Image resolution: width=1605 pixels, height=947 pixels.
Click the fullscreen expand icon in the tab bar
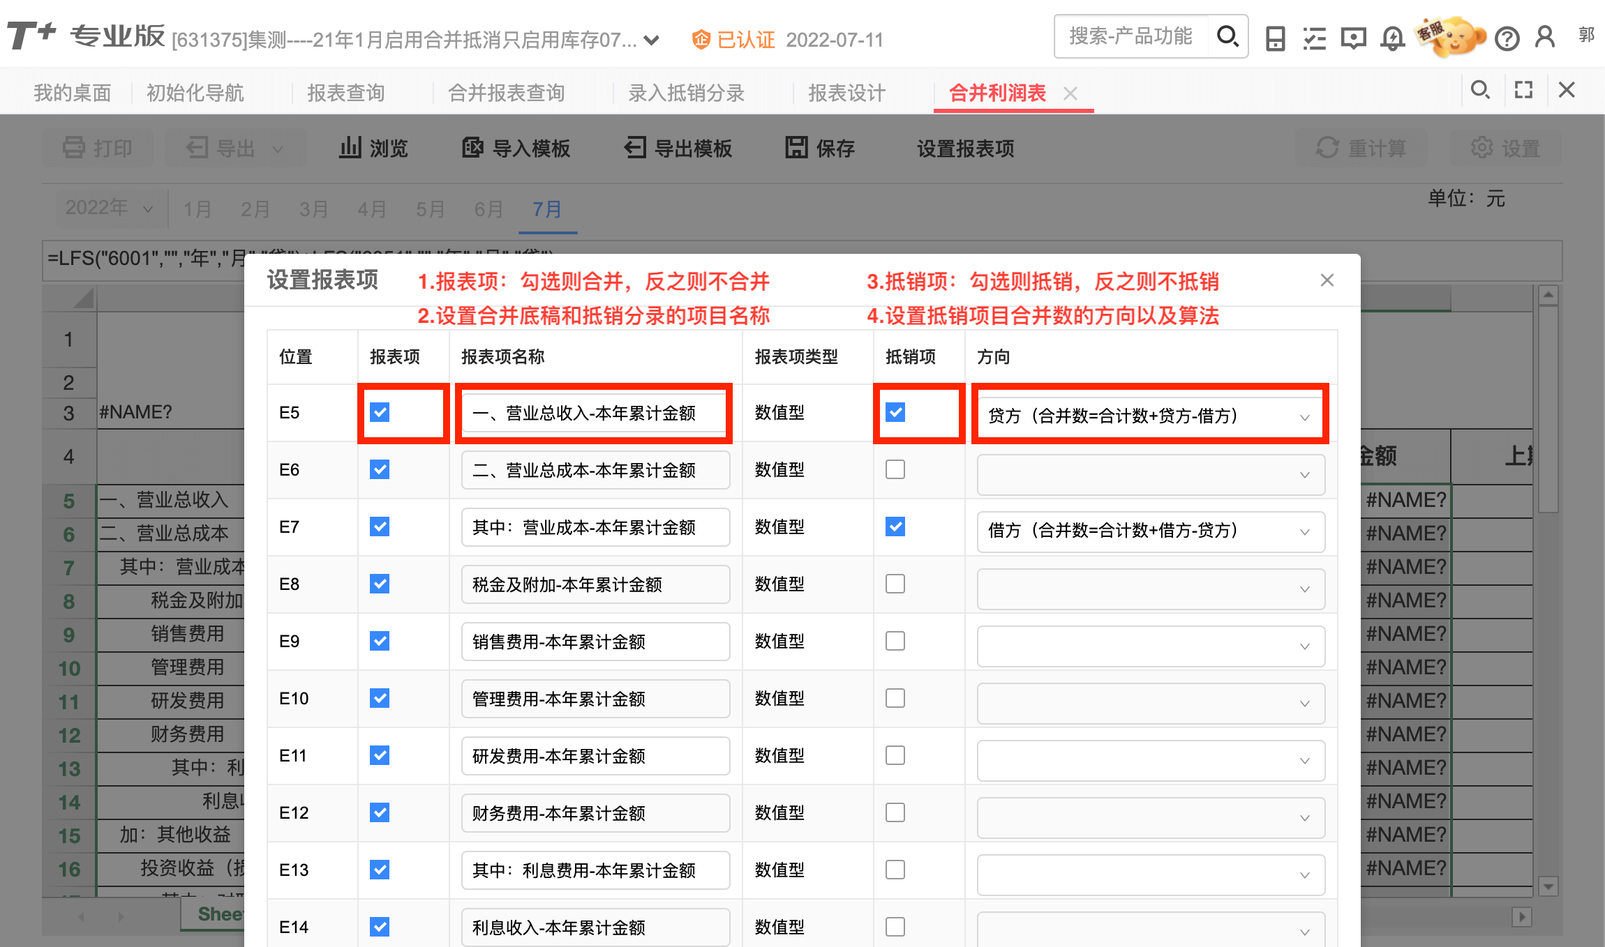[x=1523, y=90]
